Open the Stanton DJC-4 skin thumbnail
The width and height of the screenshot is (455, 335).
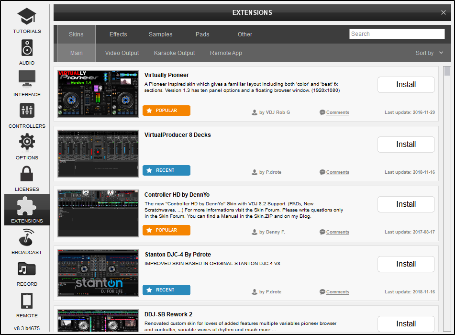98,273
